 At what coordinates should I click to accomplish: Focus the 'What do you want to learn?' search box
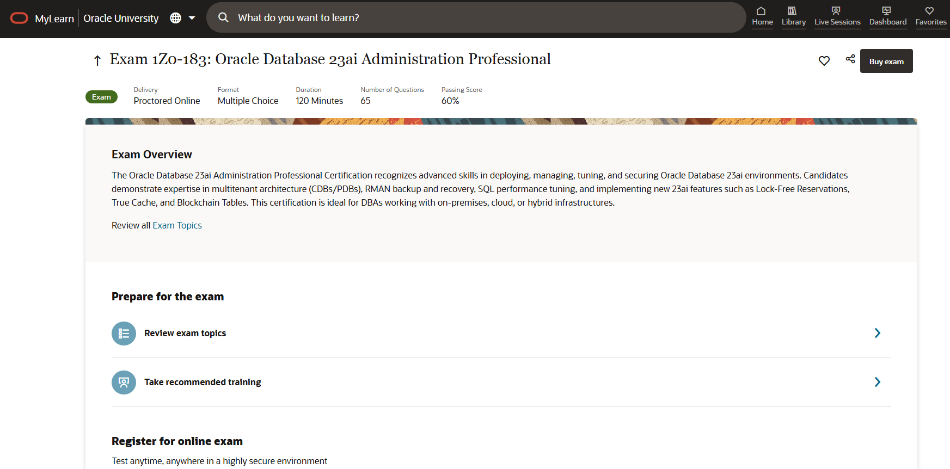pyautogui.click(x=476, y=17)
